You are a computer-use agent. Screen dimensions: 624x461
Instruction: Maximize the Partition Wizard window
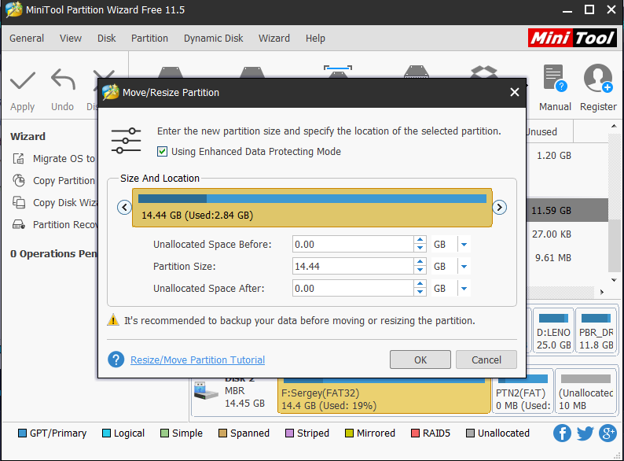coord(589,10)
